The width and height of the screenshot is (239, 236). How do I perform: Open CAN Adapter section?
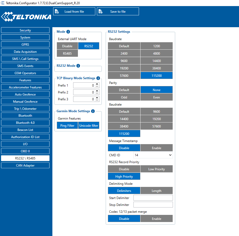point(25,165)
